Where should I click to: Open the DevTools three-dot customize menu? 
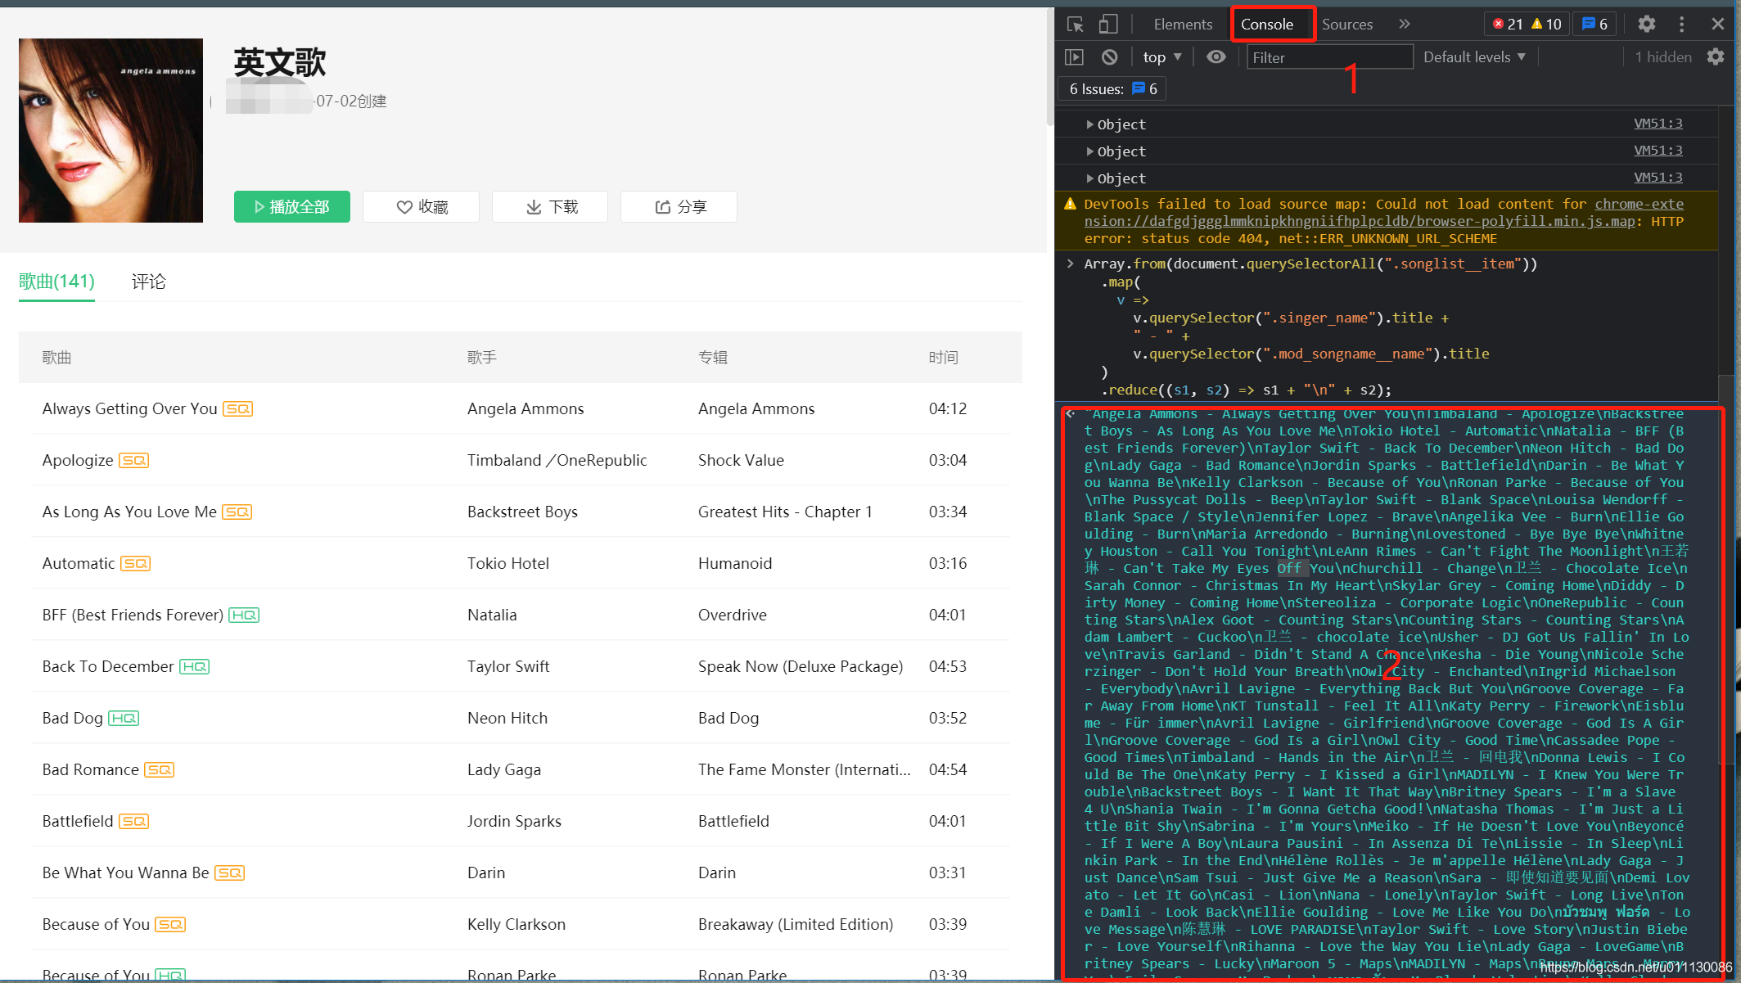(x=1681, y=25)
